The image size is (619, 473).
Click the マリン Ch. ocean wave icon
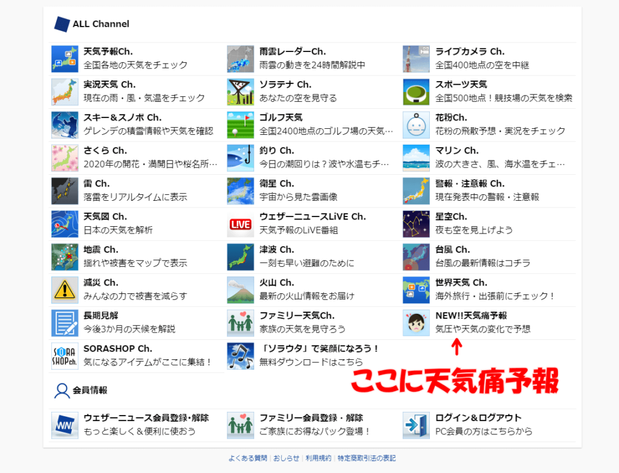(x=416, y=158)
